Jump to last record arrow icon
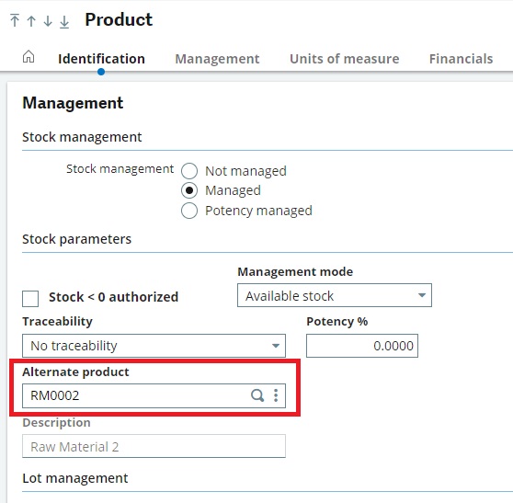The height and width of the screenshot is (503, 513). [x=64, y=21]
